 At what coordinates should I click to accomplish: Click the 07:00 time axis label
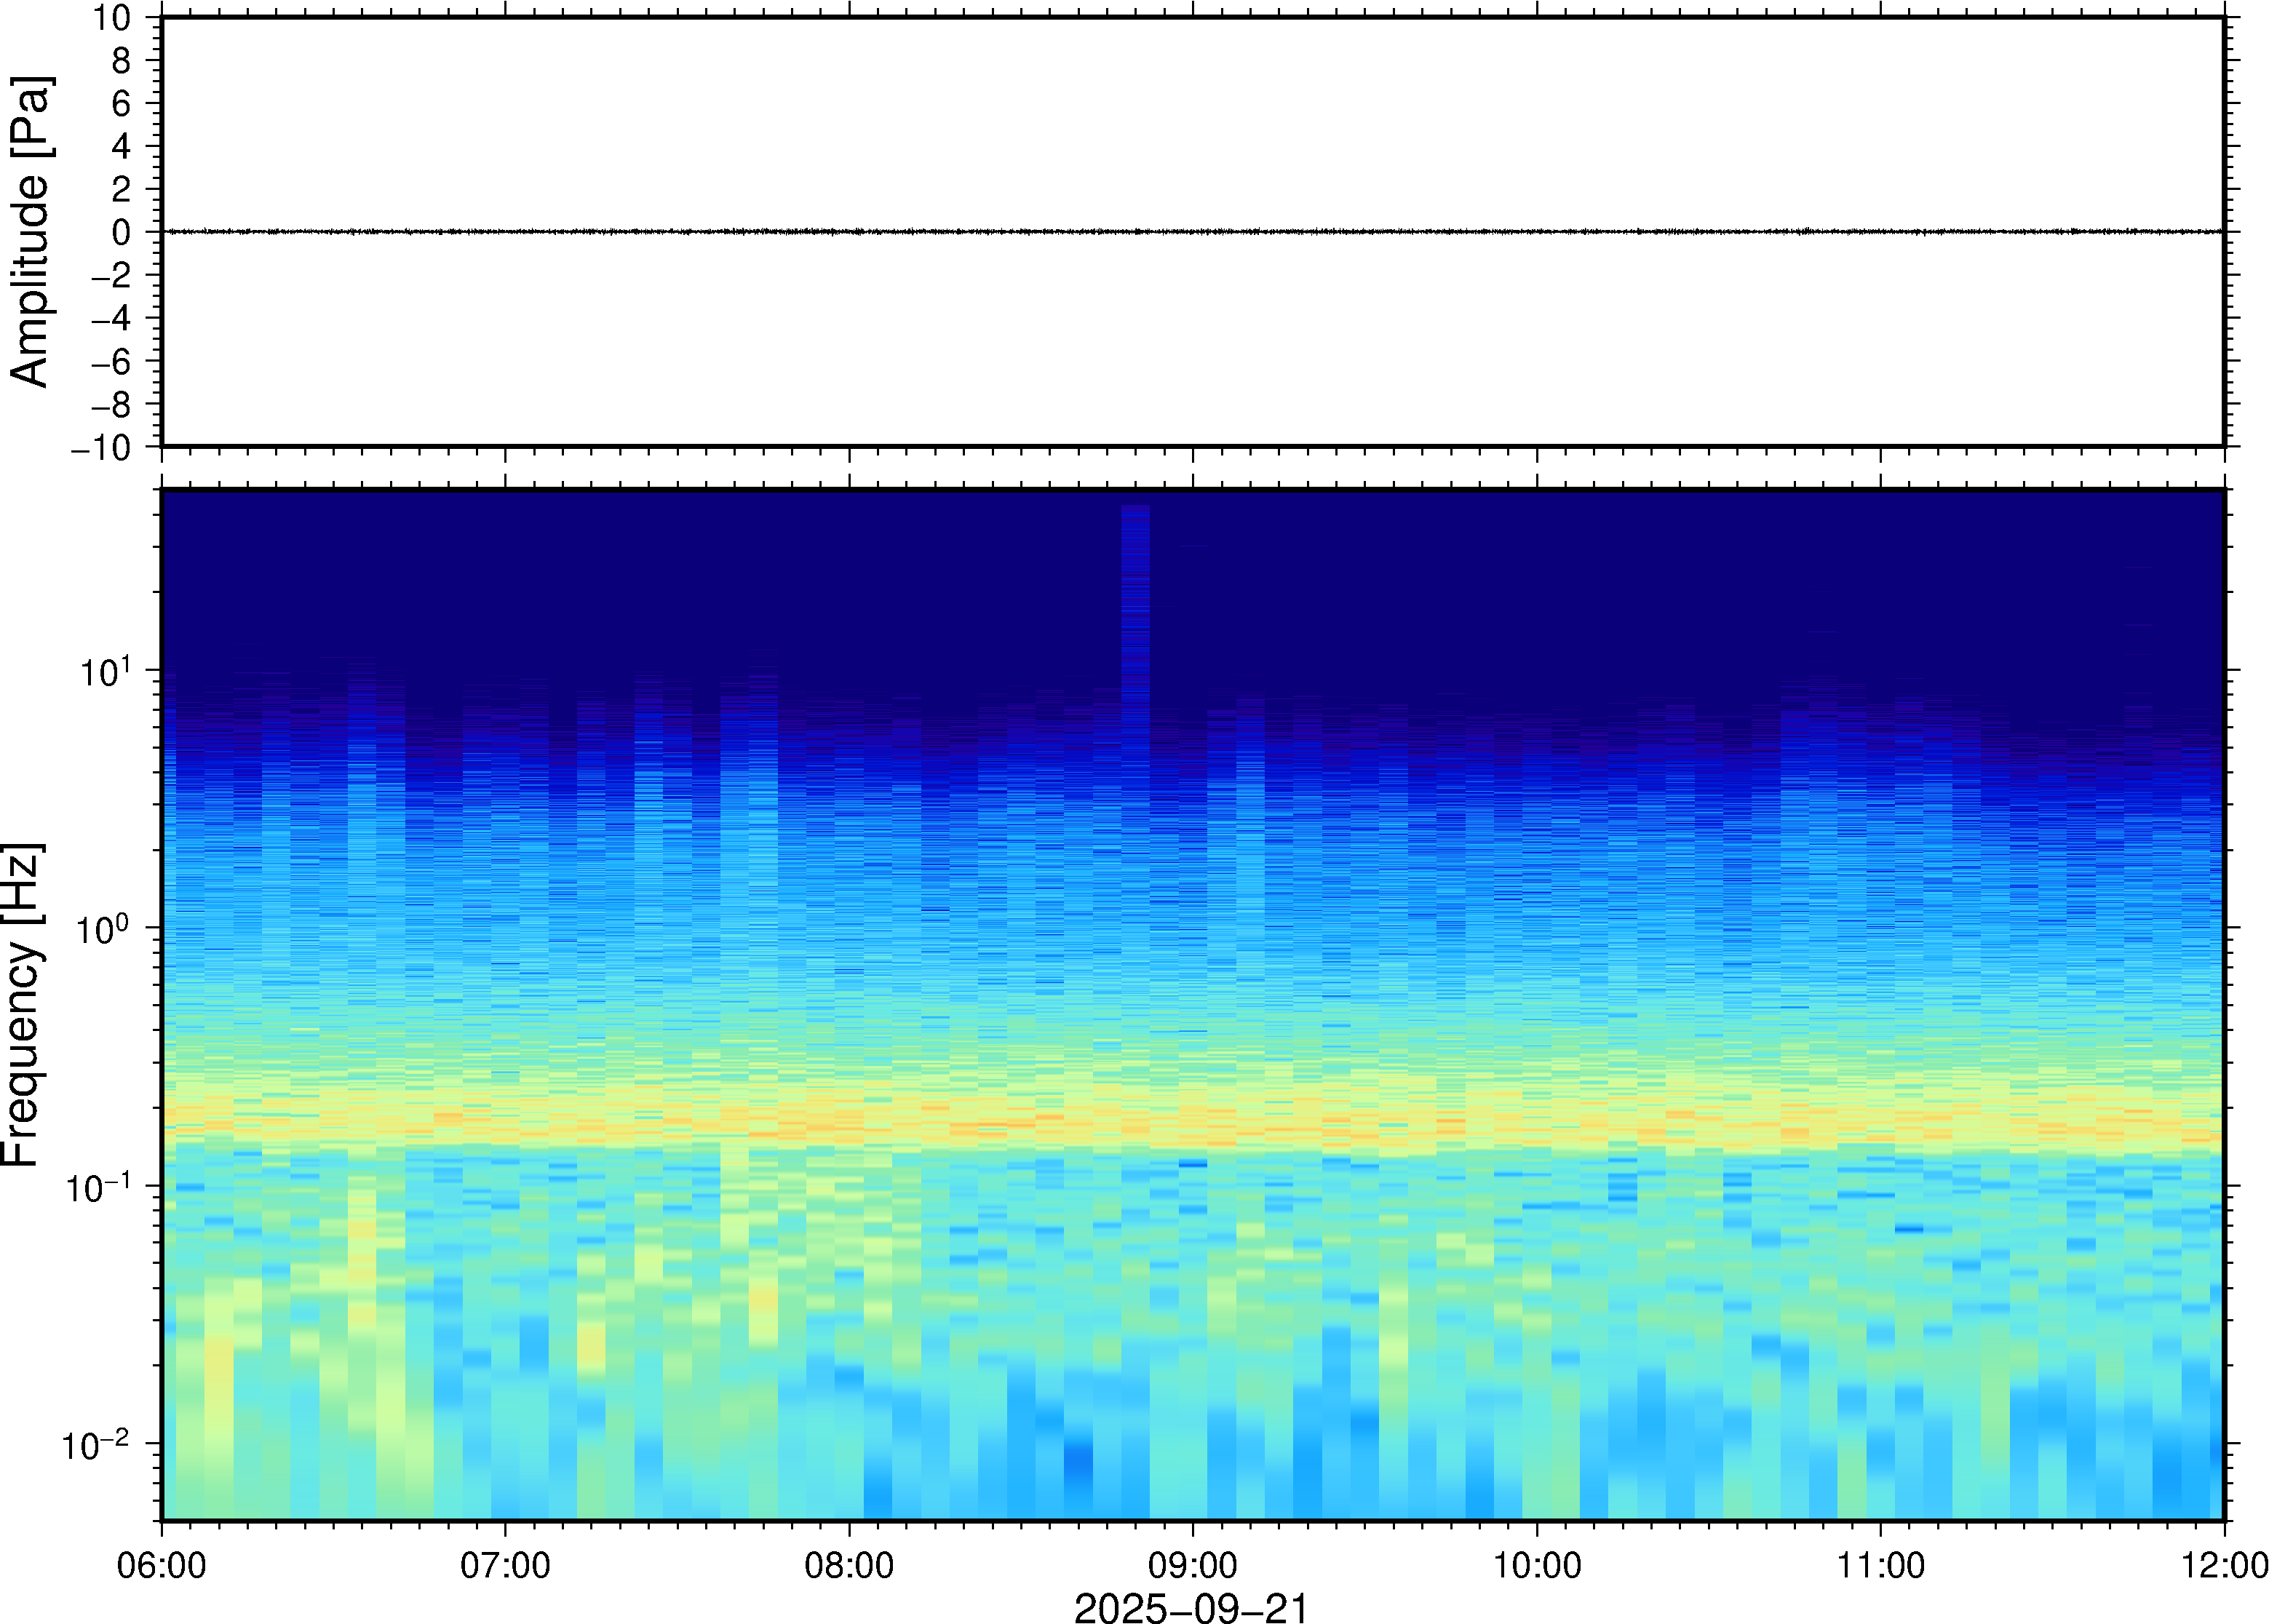coord(505,1565)
